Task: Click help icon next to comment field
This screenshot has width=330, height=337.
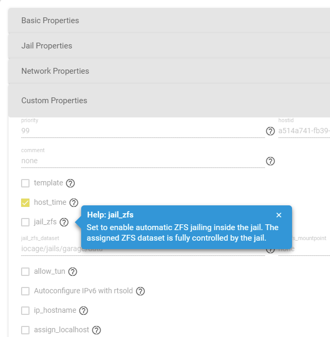Action: pyautogui.click(x=270, y=161)
